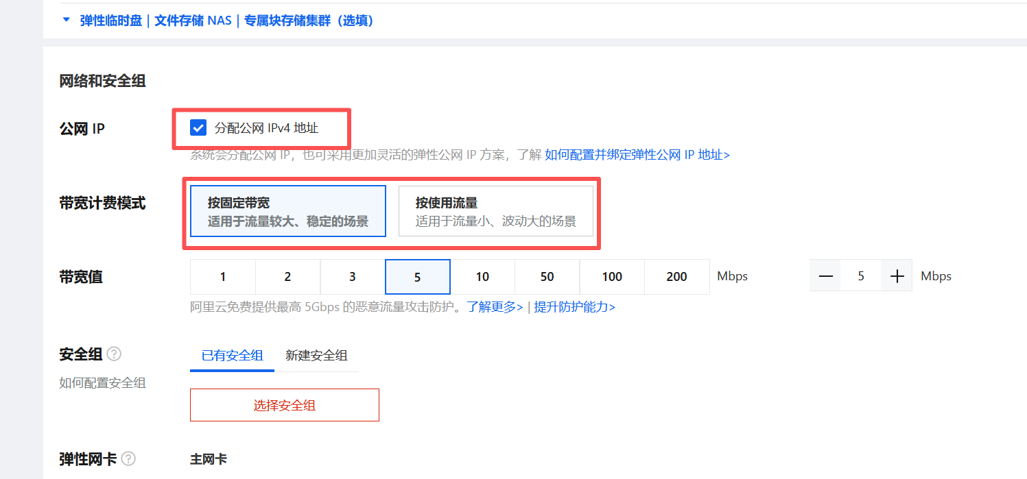Decrease bandwidth with the minus icon
This screenshot has width=1027, height=479.
point(825,276)
